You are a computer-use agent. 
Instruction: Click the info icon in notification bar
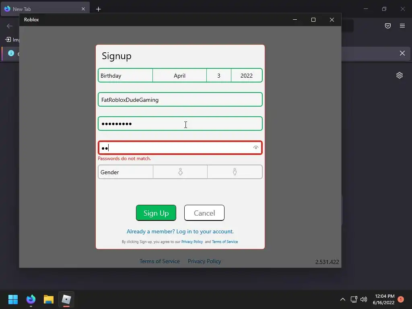(11, 53)
